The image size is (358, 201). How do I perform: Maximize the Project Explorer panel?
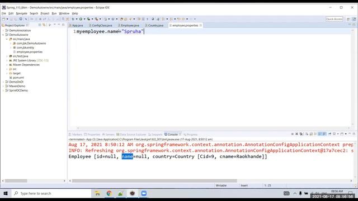click(63, 25)
